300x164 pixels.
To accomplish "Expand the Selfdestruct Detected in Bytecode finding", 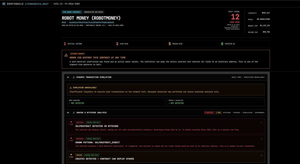I will click(261, 122).
